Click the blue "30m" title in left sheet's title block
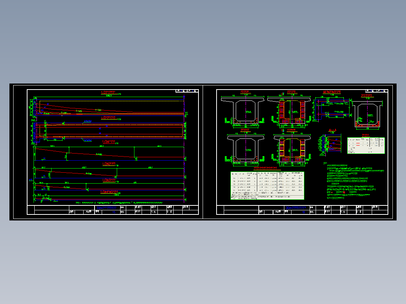Image resolution: width=406 pixels, height=304 pixels. [x=107, y=208]
